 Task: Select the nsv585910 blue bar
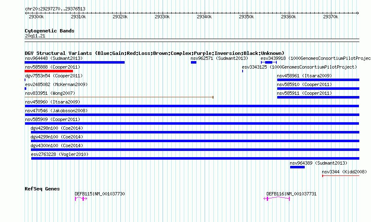pos(318,89)
